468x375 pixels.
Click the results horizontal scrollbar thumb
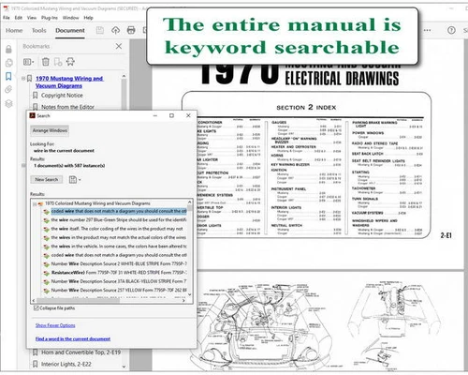78,300
